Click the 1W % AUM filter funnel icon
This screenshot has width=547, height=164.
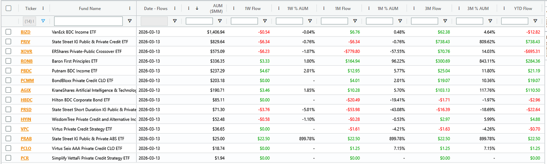point(310,21)
